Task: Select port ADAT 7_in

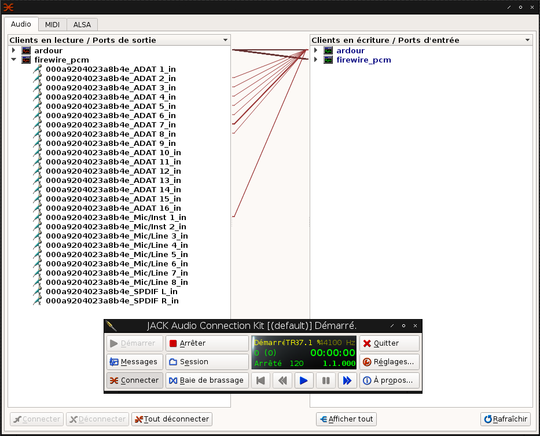Action: point(111,124)
